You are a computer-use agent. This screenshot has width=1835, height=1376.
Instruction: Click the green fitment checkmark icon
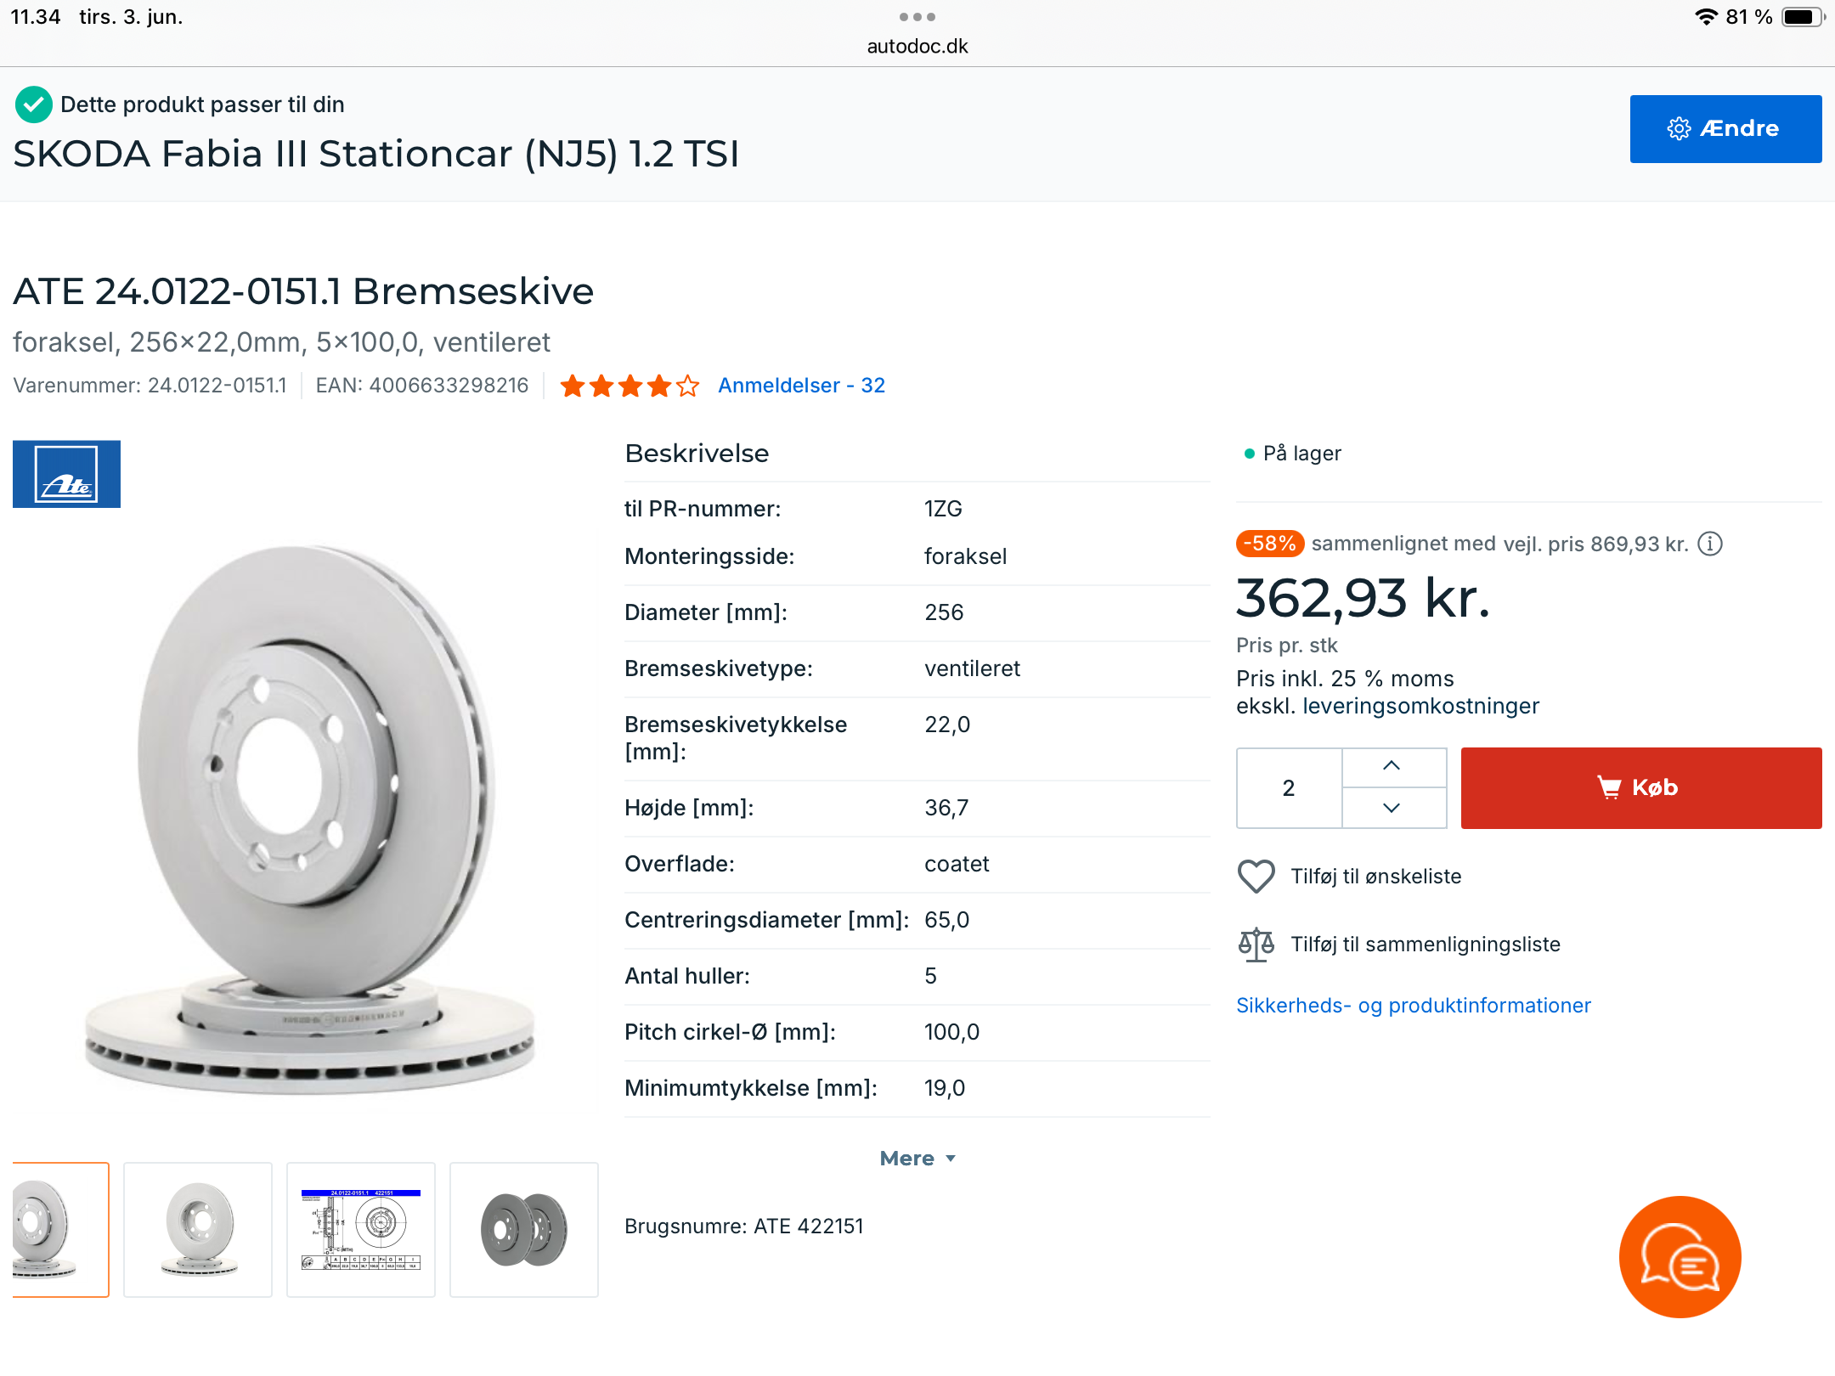tap(34, 104)
